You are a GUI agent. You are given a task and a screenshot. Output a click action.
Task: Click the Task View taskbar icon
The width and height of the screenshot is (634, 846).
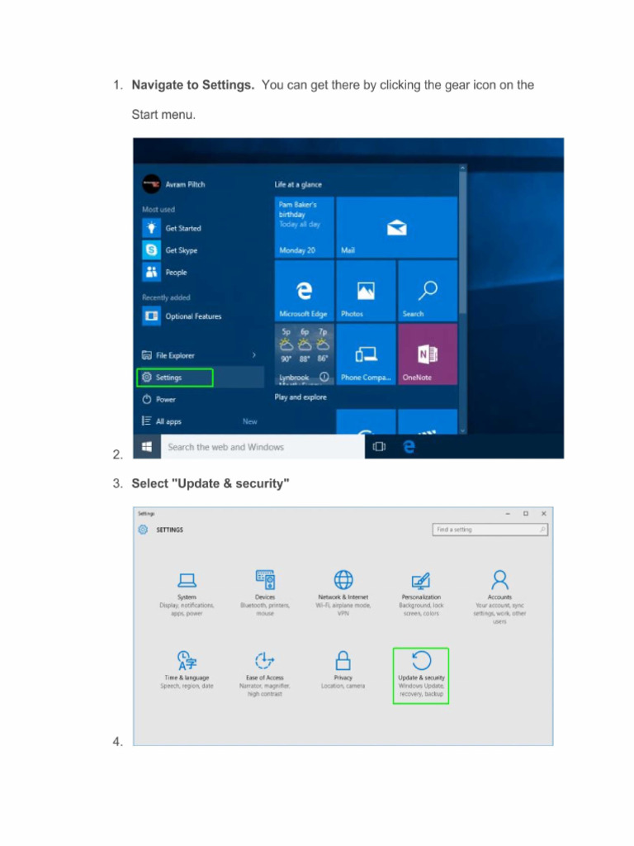click(379, 447)
